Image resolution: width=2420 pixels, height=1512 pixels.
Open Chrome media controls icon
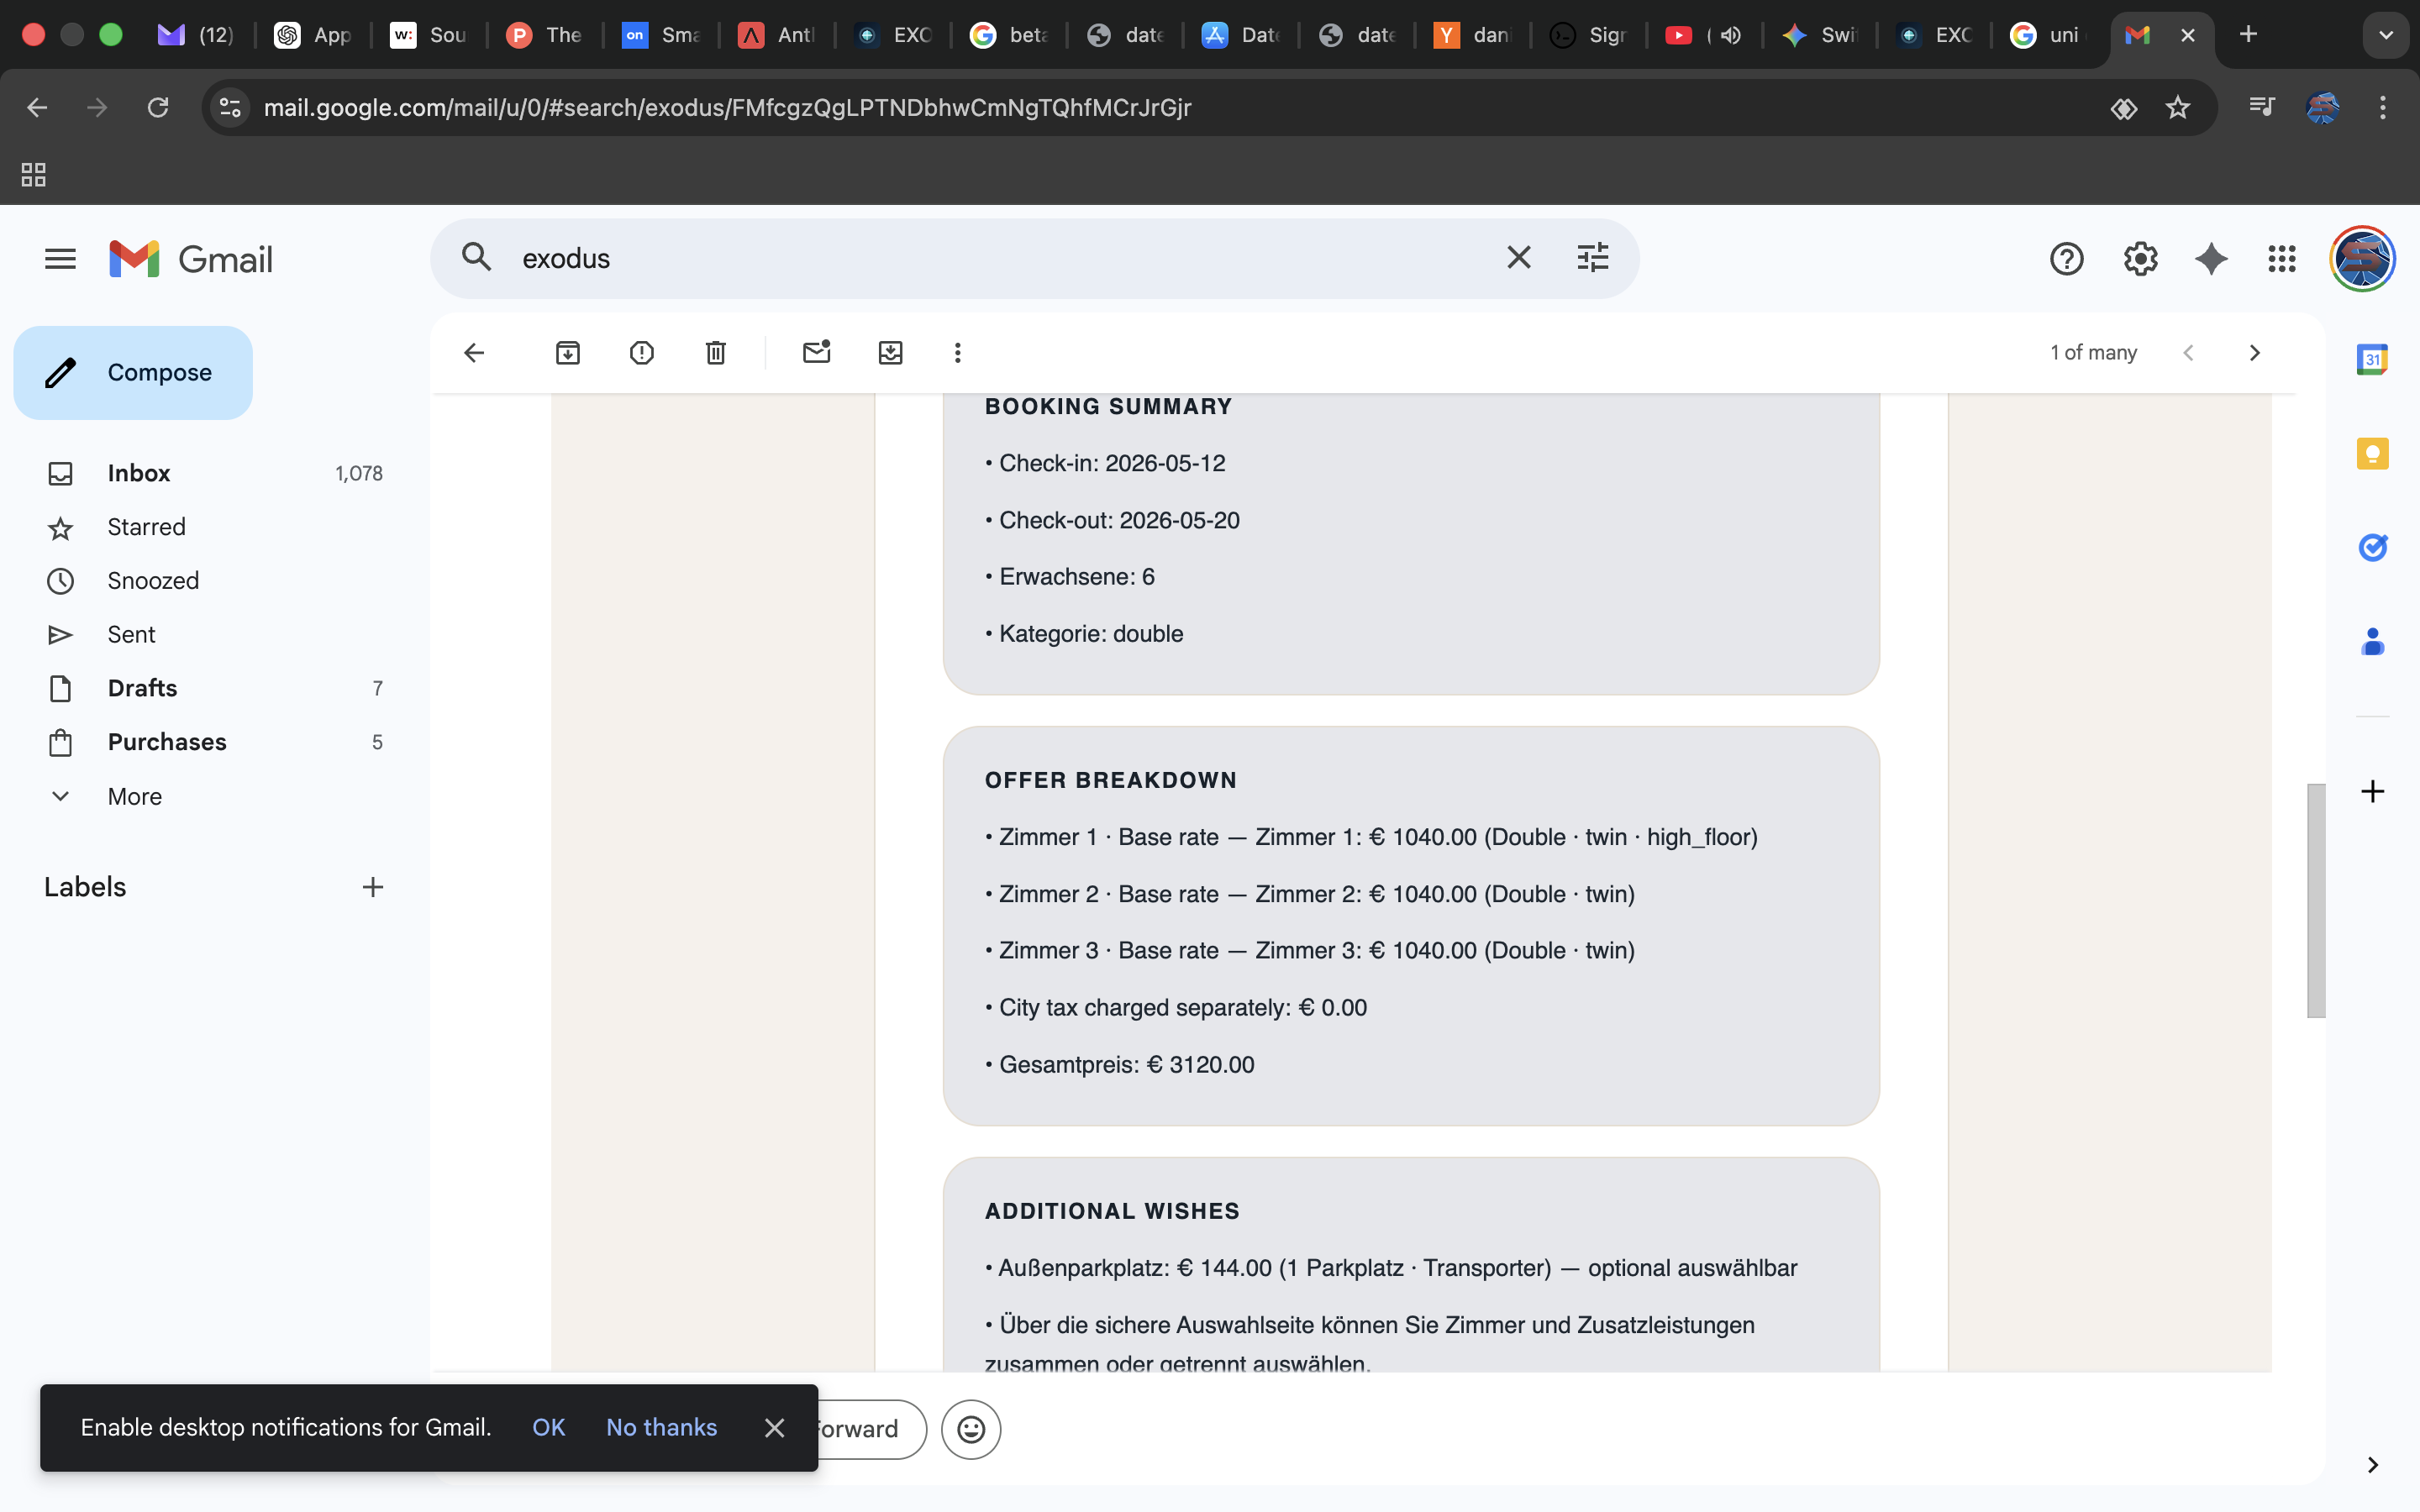point(2261,107)
